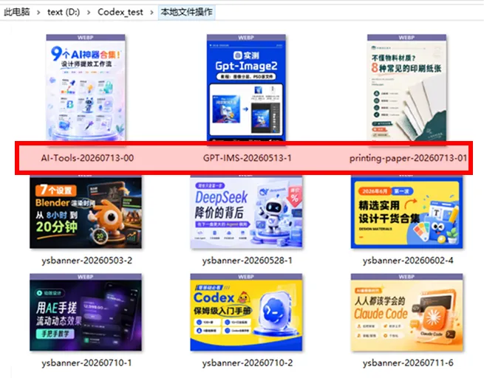Select the 9个AI神器合集 WEBP thumbnail
This screenshot has height=378, width=484.
click(x=86, y=88)
